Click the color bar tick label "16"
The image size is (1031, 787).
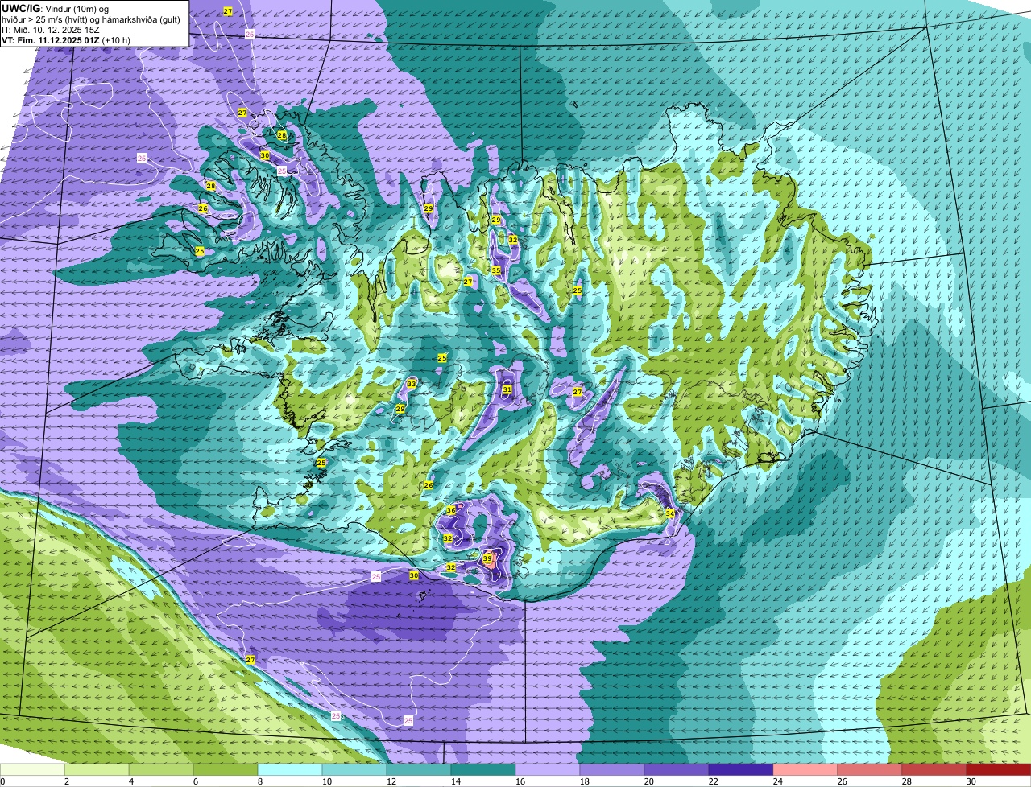coord(520,781)
